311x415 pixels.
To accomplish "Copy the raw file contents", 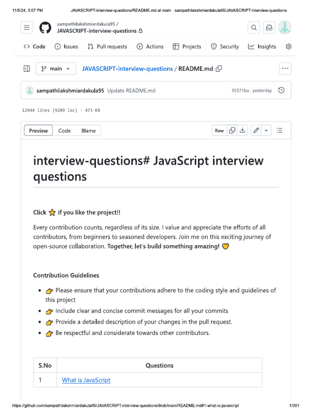I will coord(232,130).
